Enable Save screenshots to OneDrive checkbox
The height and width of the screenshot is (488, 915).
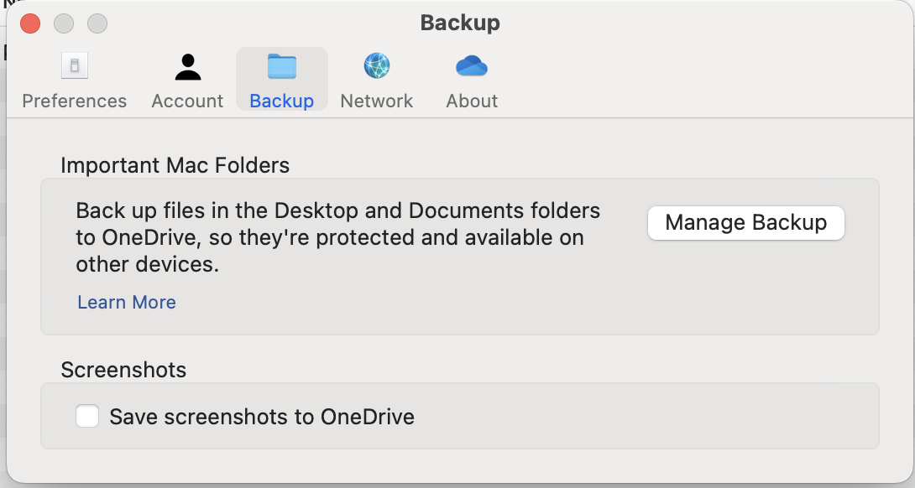87,416
